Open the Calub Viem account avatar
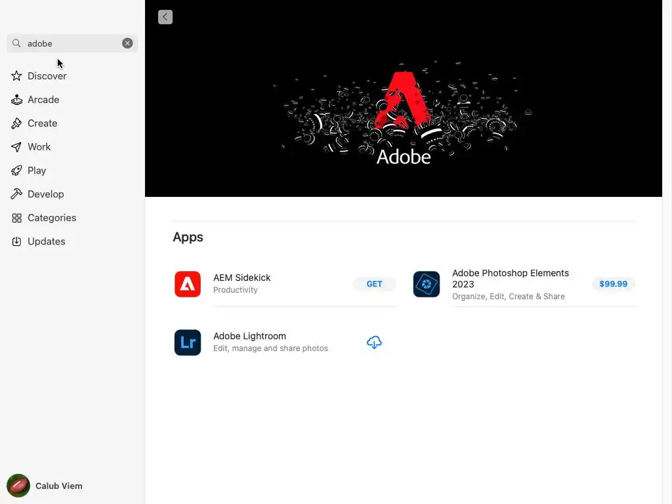 18,486
